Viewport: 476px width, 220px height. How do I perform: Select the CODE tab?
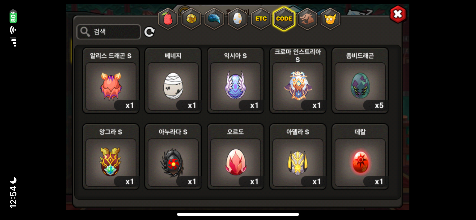(284, 19)
